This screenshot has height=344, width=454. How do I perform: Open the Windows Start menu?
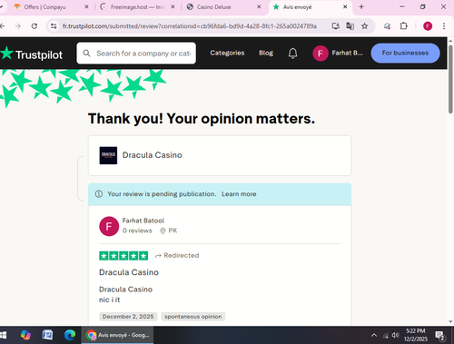pyautogui.click(x=3, y=335)
